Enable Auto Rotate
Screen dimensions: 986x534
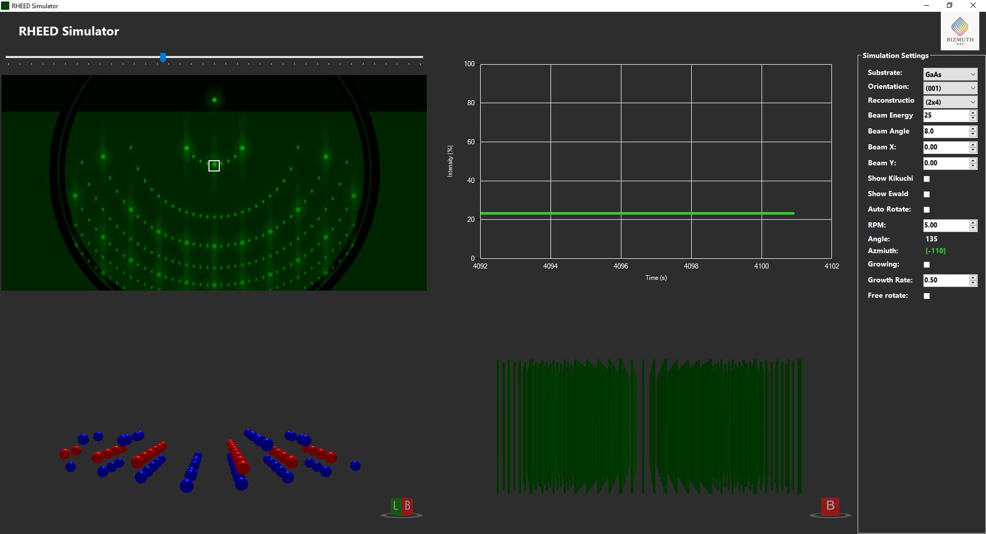926,209
